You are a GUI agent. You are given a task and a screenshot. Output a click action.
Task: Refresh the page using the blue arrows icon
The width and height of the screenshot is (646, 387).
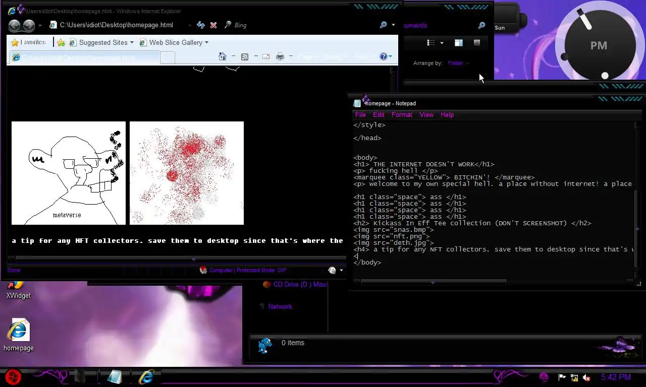201,25
